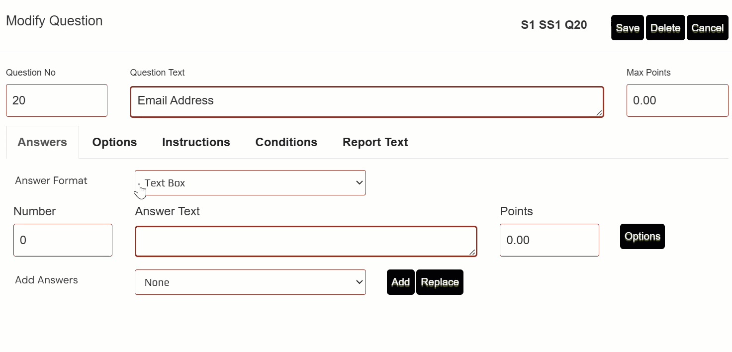This screenshot has height=352, width=732.
Task: Focus the Question Text field
Action: pos(366,102)
